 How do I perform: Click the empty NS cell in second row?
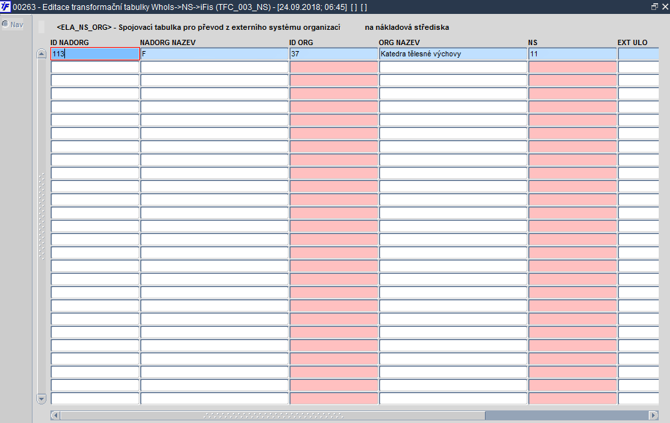point(572,67)
